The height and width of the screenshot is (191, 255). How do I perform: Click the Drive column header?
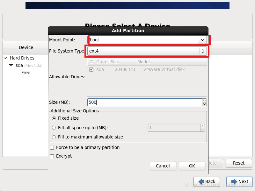(102, 62)
